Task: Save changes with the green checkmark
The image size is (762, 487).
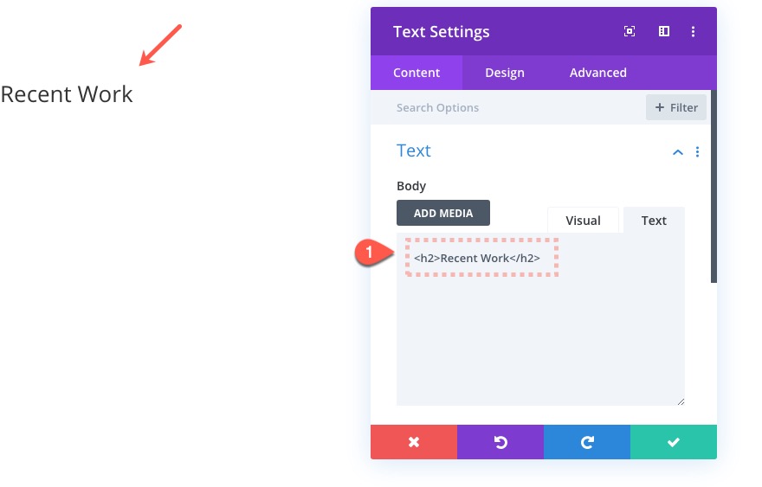Action: click(674, 442)
